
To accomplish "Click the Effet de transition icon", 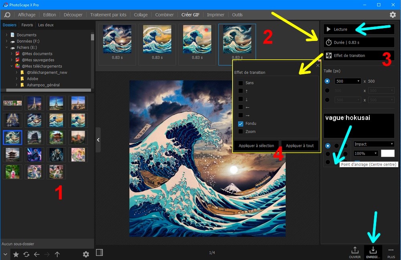I will click(329, 55).
